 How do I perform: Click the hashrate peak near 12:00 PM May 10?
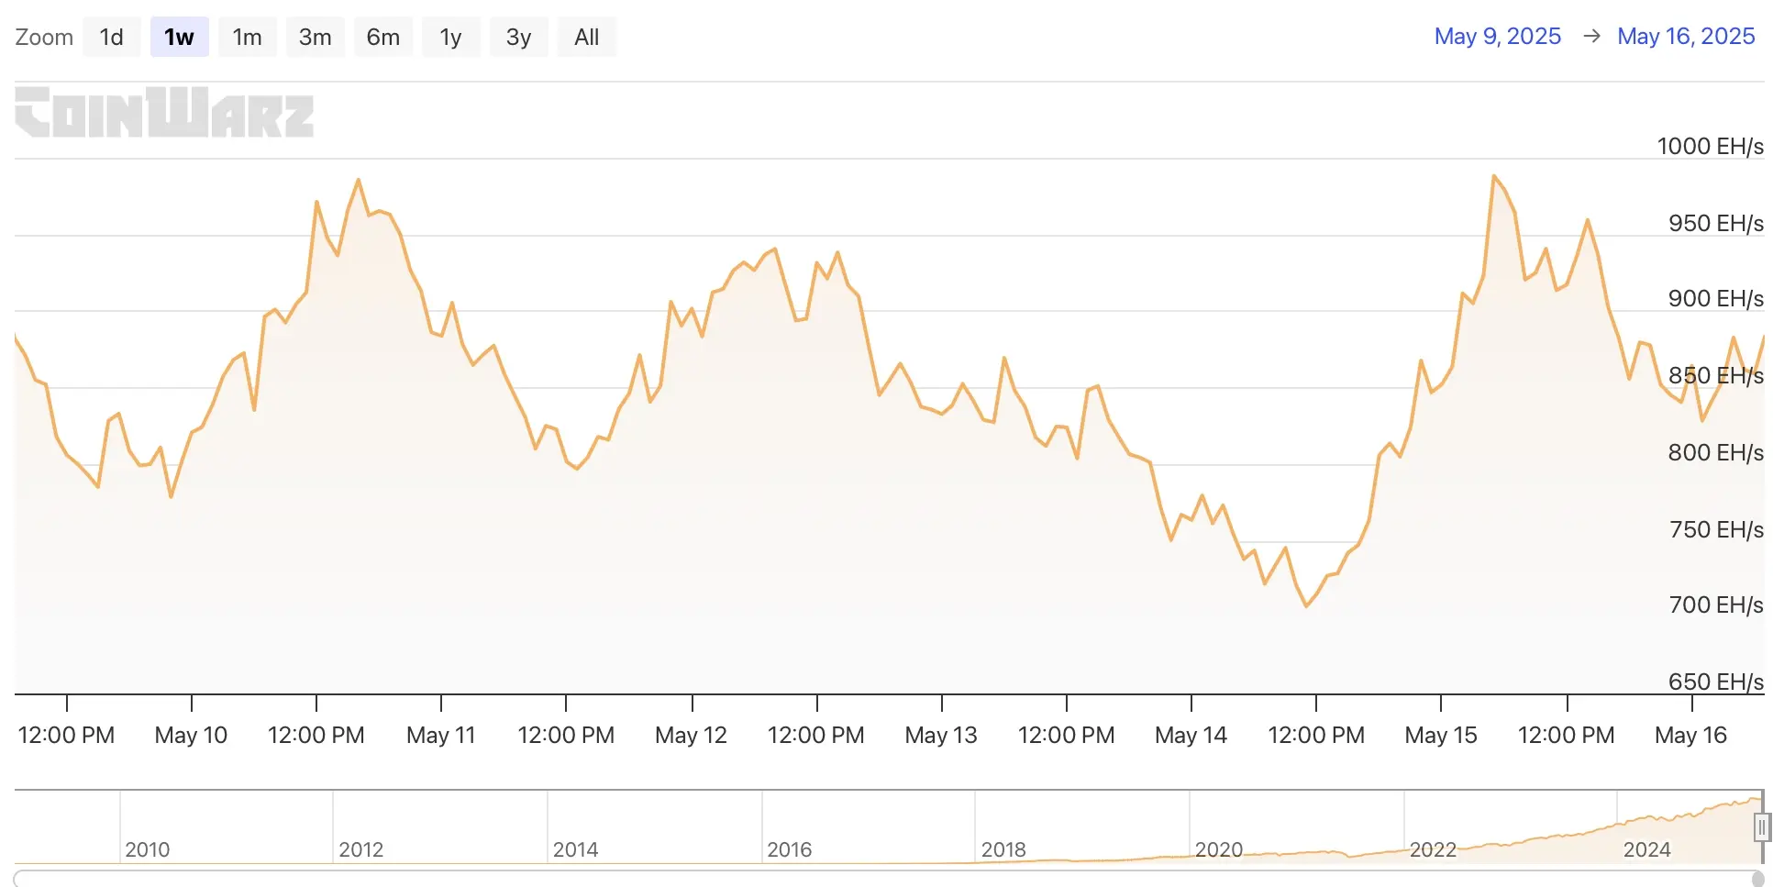coord(358,180)
